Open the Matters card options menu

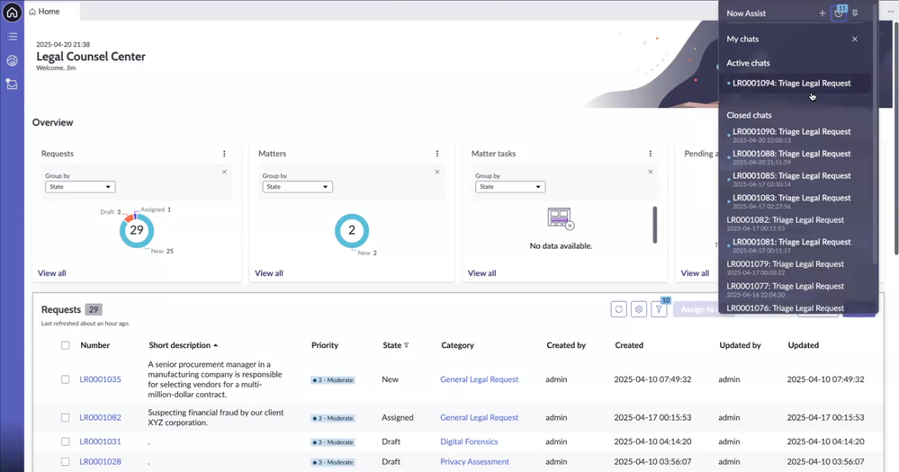click(x=436, y=154)
